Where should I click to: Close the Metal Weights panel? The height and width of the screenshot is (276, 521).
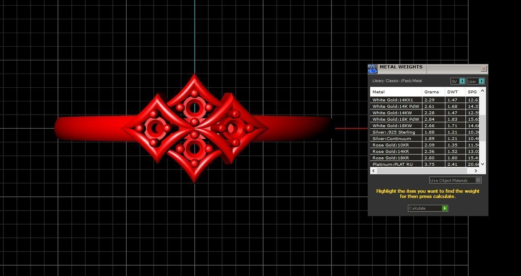pyautogui.click(x=484, y=69)
